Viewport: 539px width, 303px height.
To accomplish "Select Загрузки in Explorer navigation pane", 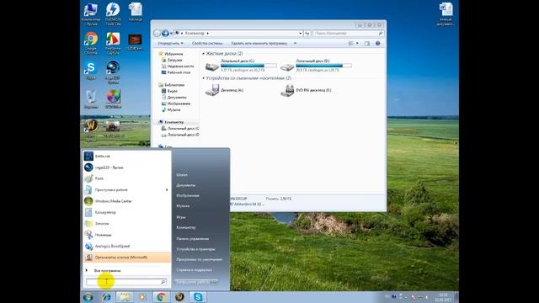I will (172, 60).
